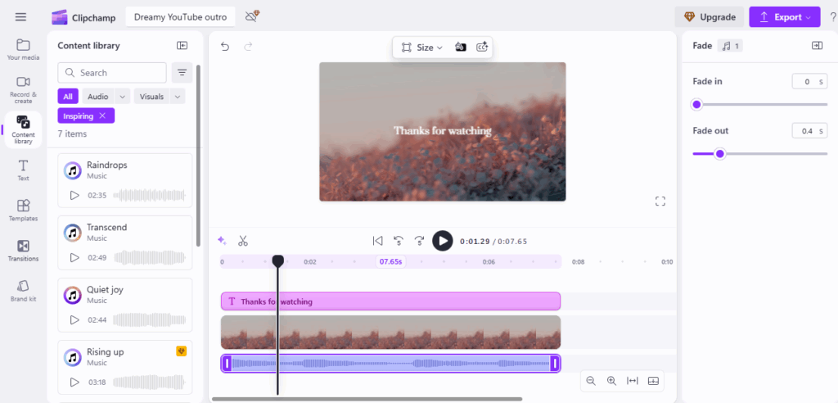The image size is (838, 403).
Task: Open the Size dropdown
Action: [422, 47]
